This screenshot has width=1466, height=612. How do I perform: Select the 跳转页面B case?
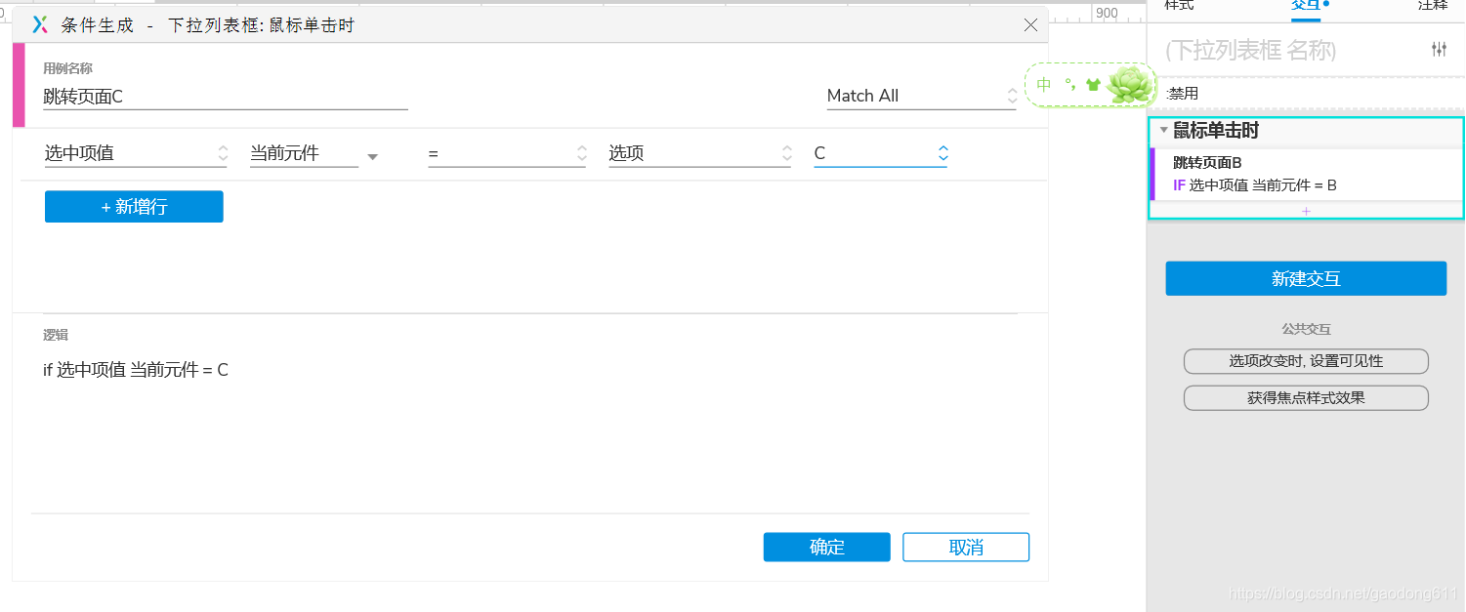(1207, 163)
